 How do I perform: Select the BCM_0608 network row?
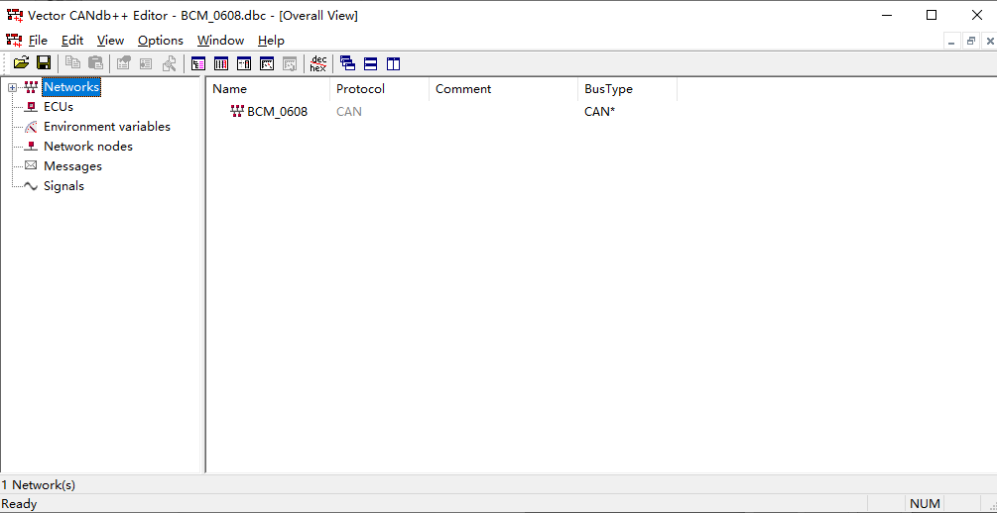277,112
